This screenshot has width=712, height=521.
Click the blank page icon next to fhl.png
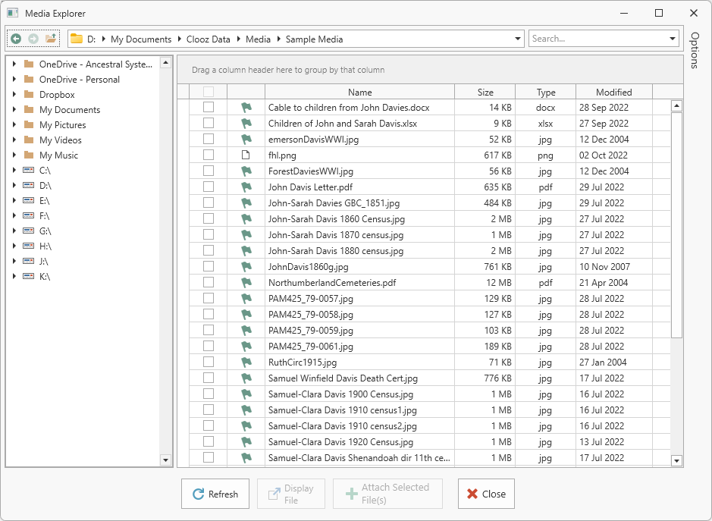(x=246, y=155)
